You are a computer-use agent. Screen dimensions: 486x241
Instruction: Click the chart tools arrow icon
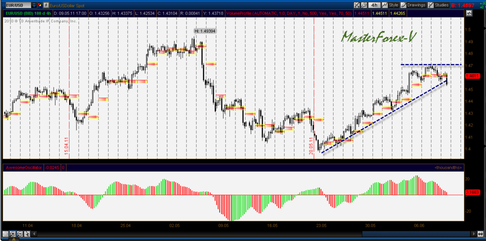pos(357,5)
